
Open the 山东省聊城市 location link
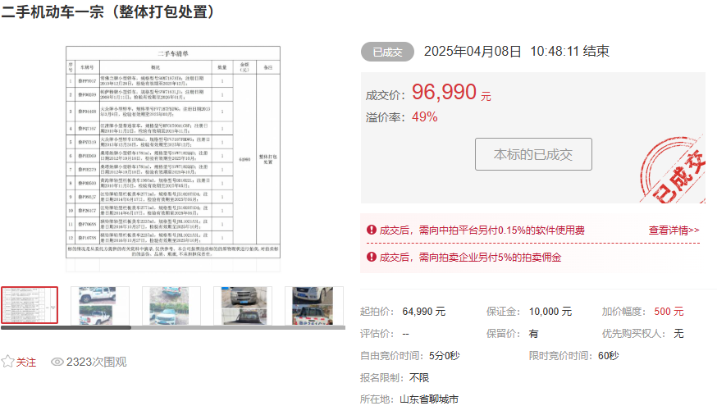[x=428, y=399]
